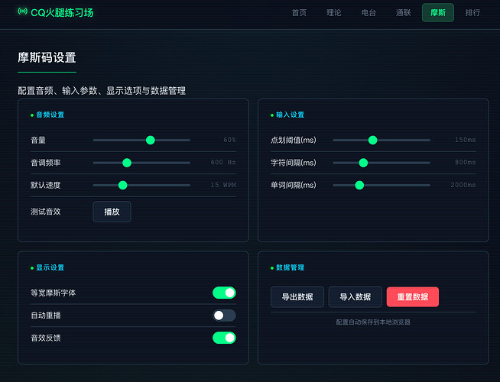Screen dimensions: 500x382
Task: Click the 导入数据 button
Action: [356, 297]
